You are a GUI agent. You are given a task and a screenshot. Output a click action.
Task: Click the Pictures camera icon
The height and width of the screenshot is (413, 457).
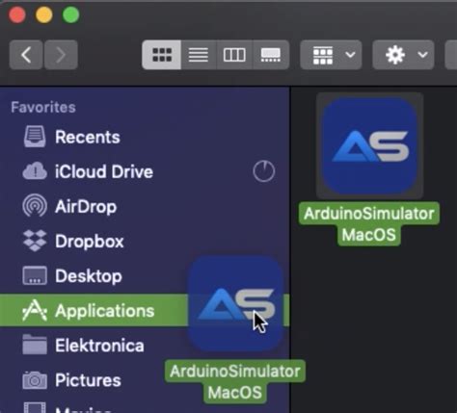35,380
